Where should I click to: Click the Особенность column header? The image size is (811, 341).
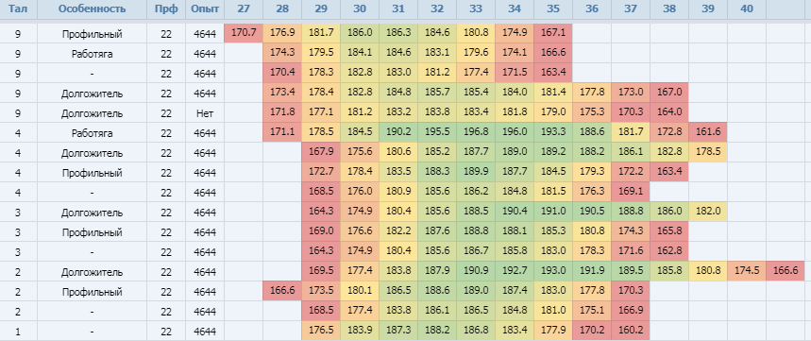93,9
